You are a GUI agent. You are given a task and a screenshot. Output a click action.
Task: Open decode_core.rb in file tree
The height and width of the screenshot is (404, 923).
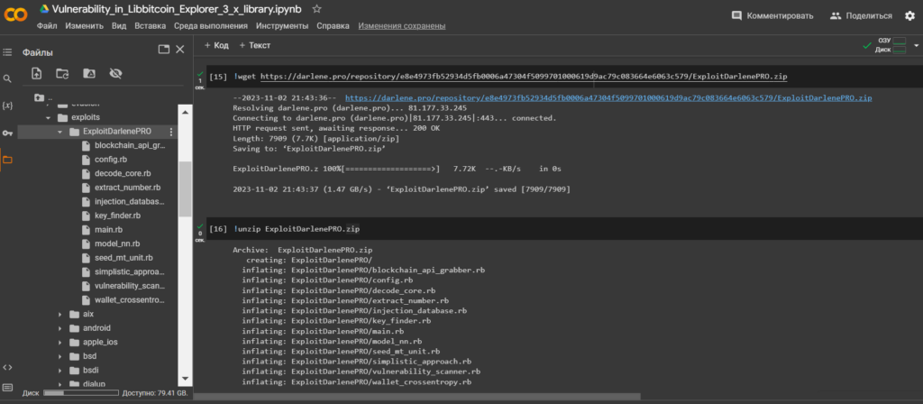pos(123,174)
